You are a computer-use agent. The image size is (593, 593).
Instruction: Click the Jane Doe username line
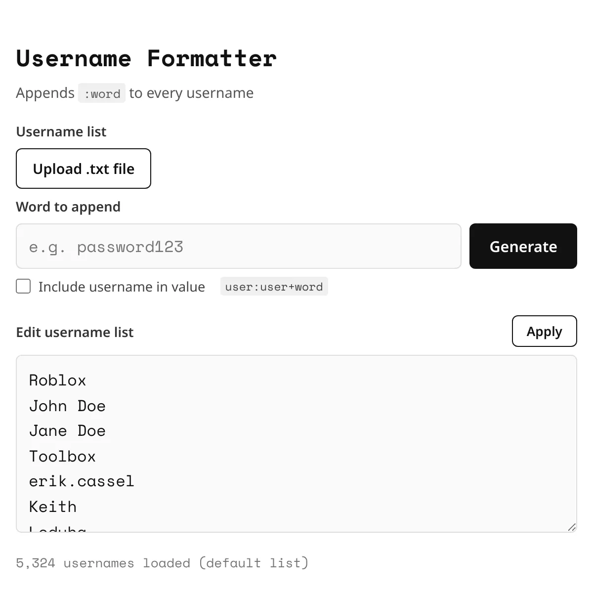coord(67,431)
